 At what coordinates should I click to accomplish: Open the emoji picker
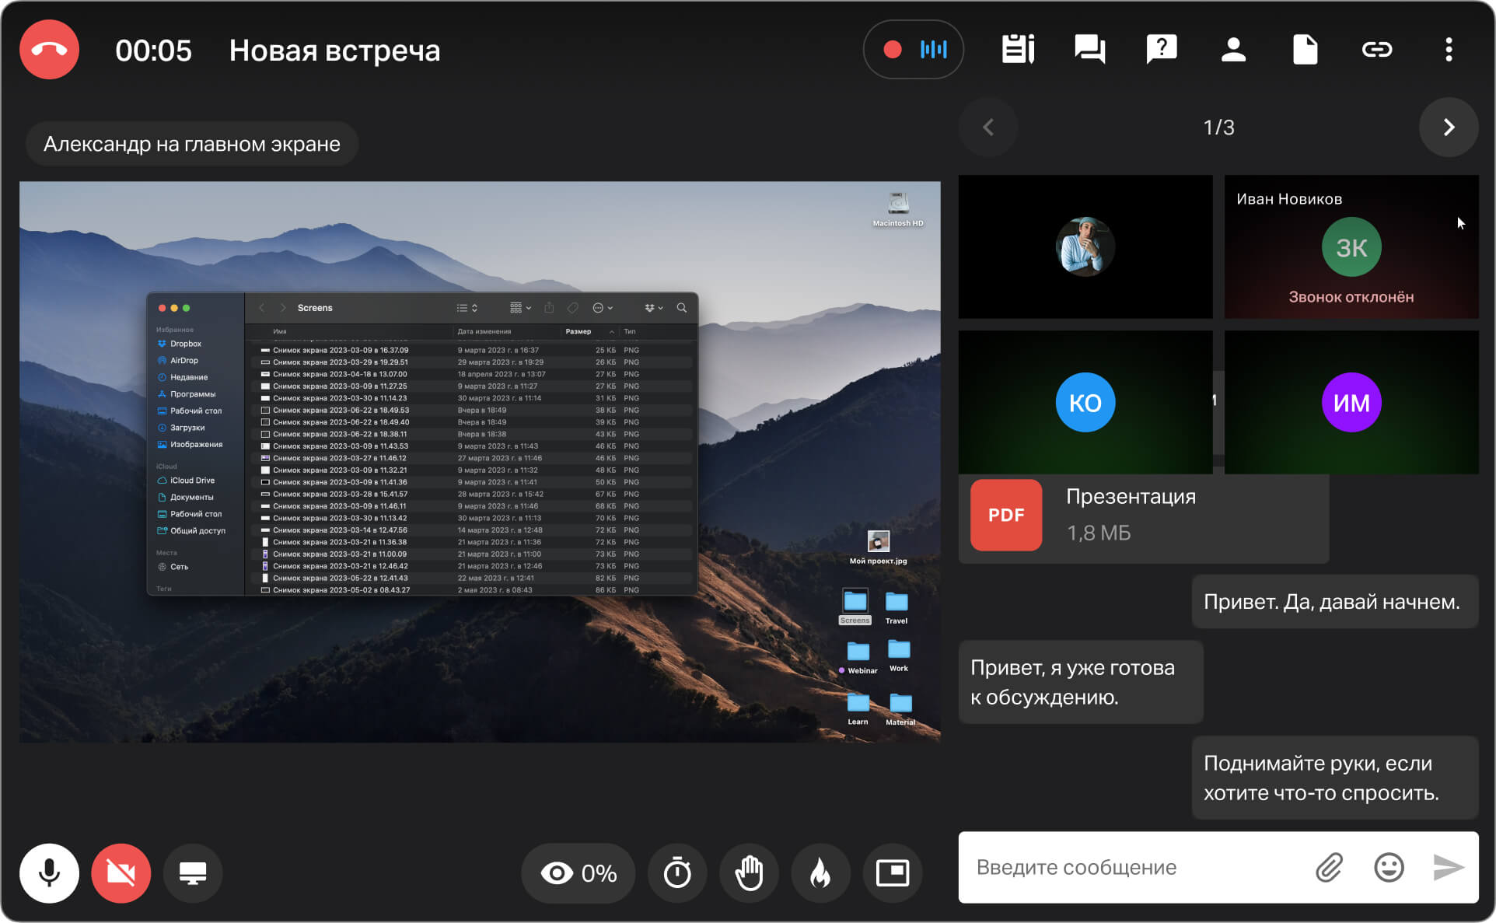tap(1389, 867)
